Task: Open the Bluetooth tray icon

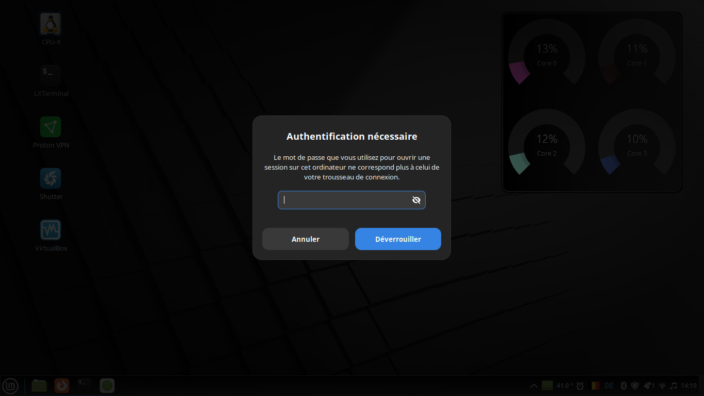Action: [623, 386]
